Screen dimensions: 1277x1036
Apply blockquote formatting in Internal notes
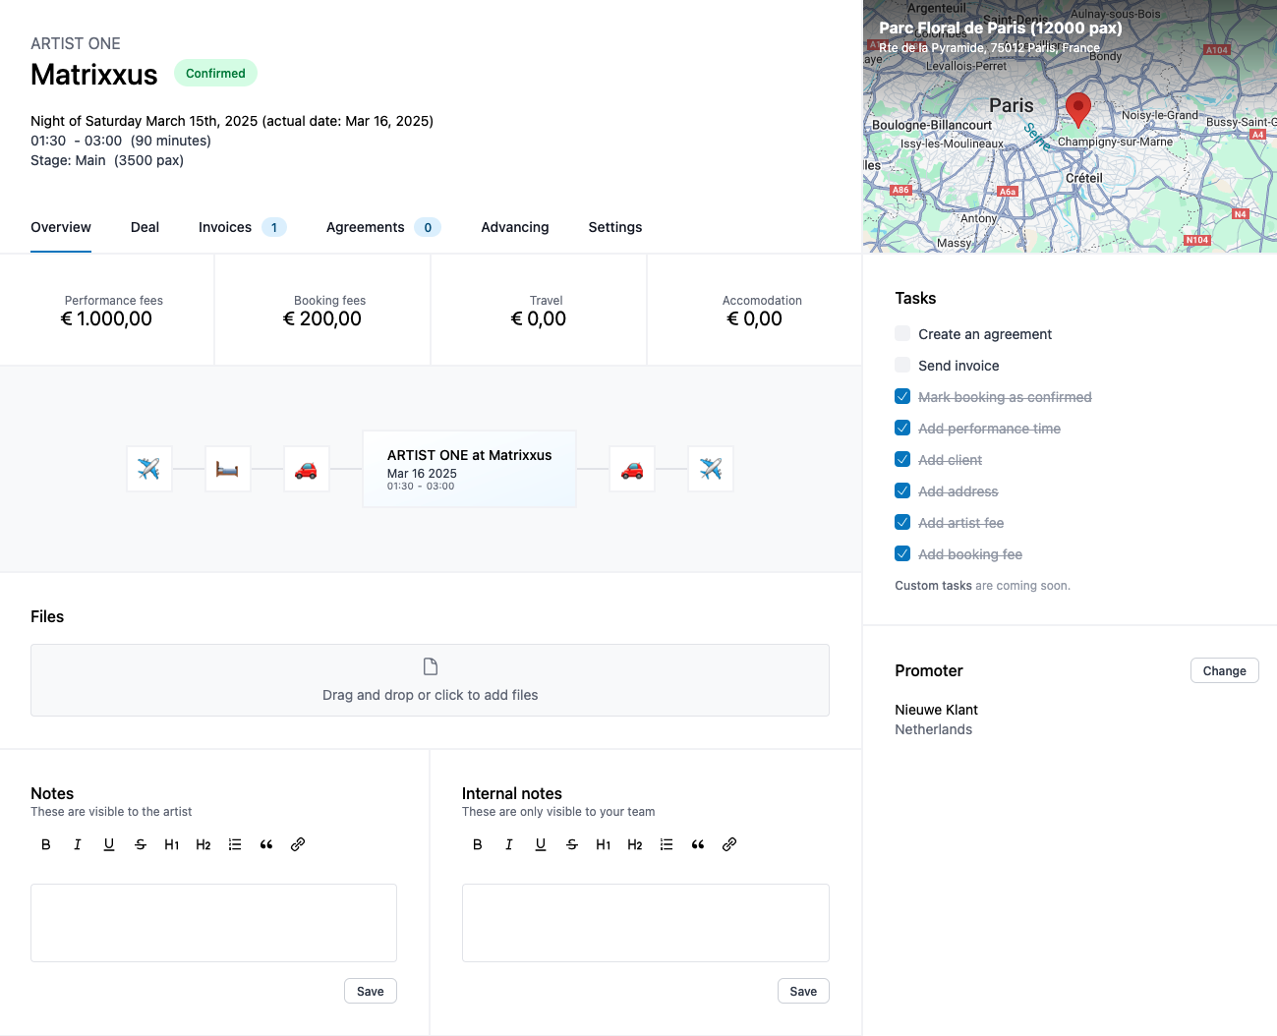[698, 843]
